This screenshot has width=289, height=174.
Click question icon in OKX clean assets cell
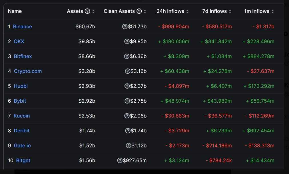tap(127, 41)
